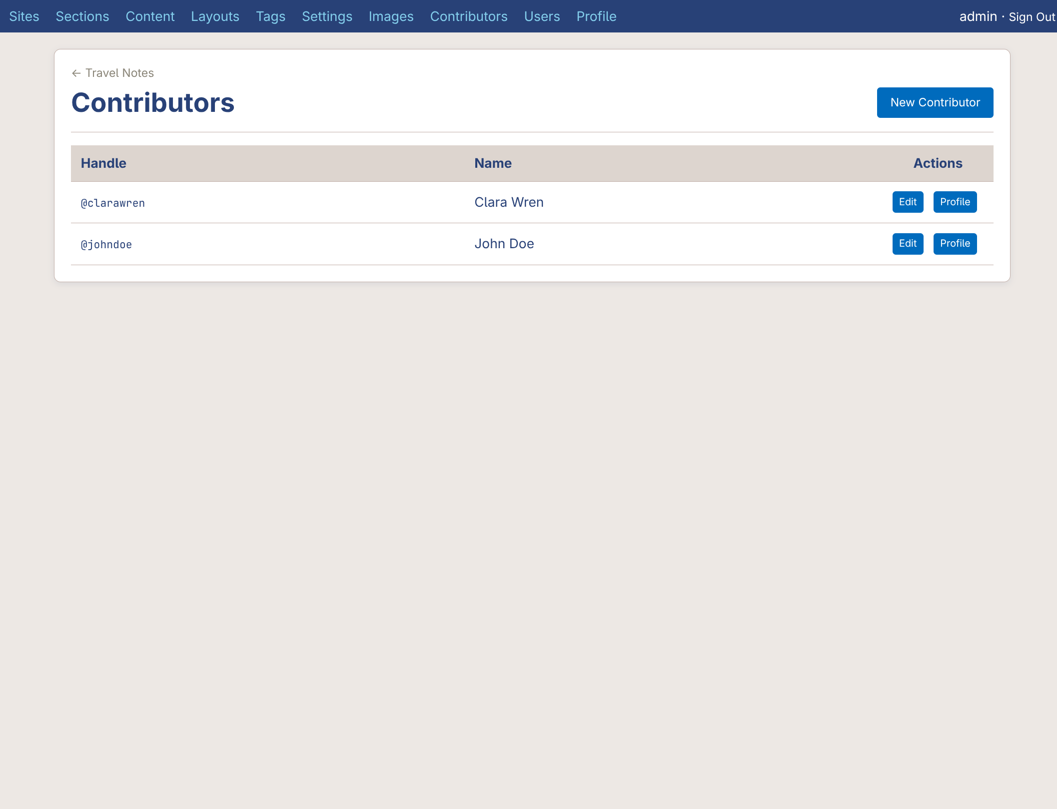
Task: Open the Content section
Action: coord(150,16)
